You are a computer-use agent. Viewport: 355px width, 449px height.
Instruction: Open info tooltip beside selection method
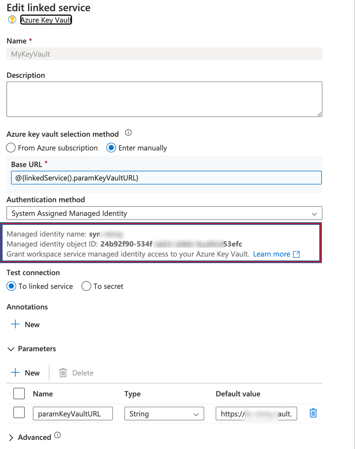(x=128, y=133)
